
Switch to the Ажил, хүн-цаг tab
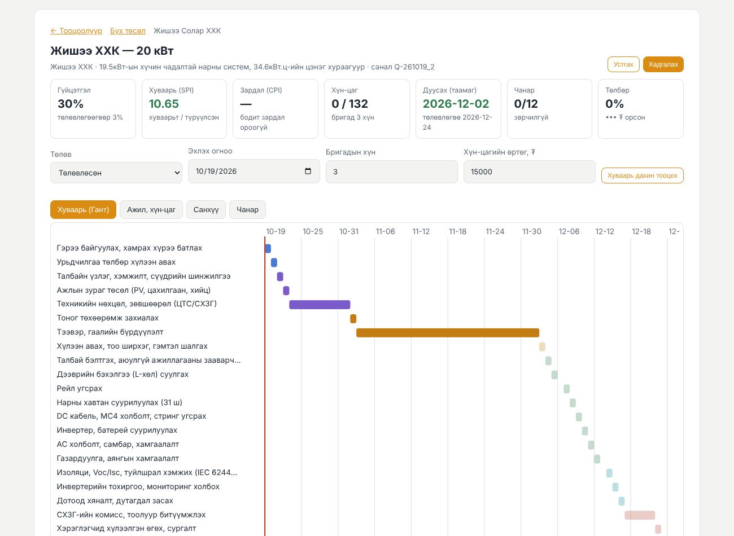151,209
